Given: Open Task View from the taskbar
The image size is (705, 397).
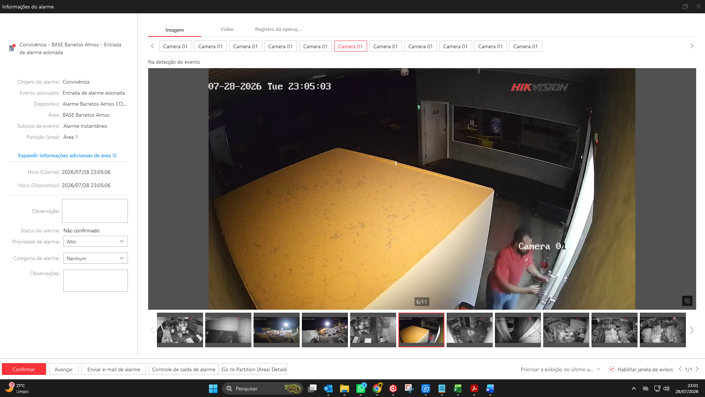Looking at the screenshot, I should pos(312,389).
